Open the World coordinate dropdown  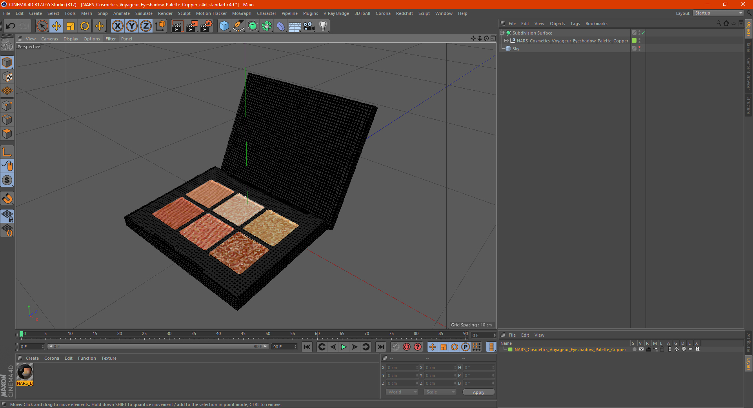pos(402,392)
